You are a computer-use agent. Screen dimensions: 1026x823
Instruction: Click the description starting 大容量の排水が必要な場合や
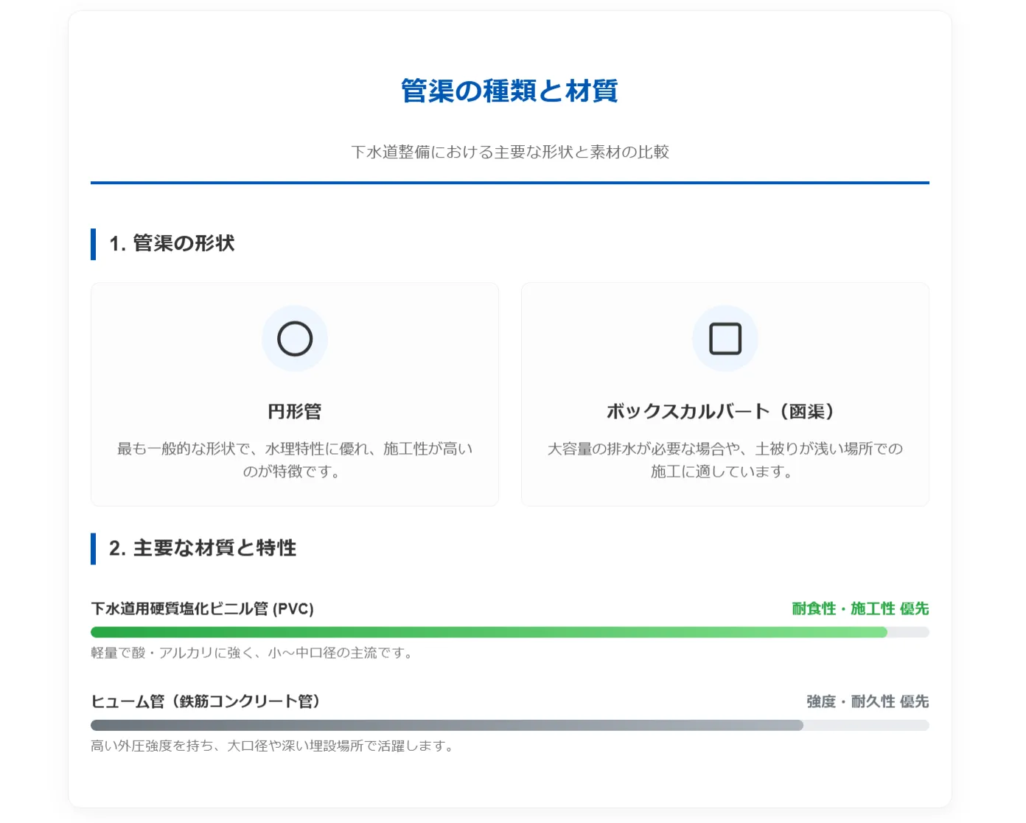725,460
